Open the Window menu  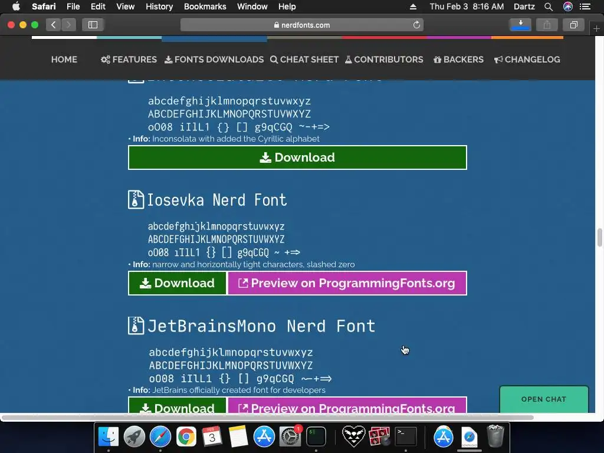[x=252, y=6]
